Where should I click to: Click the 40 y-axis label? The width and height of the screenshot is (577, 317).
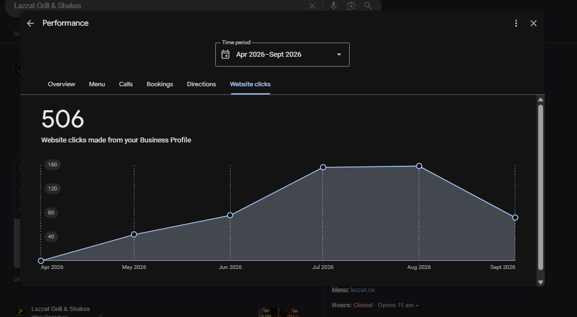click(x=51, y=237)
